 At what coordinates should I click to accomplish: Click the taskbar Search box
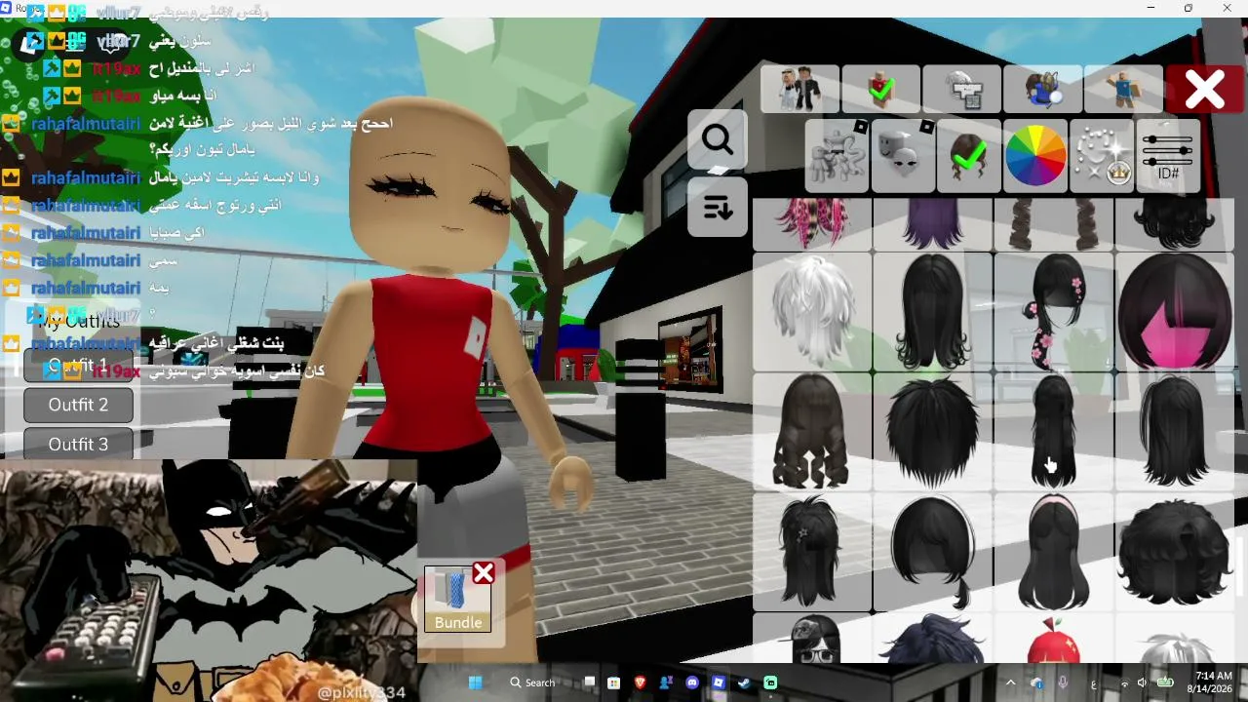tap(533, 682)
